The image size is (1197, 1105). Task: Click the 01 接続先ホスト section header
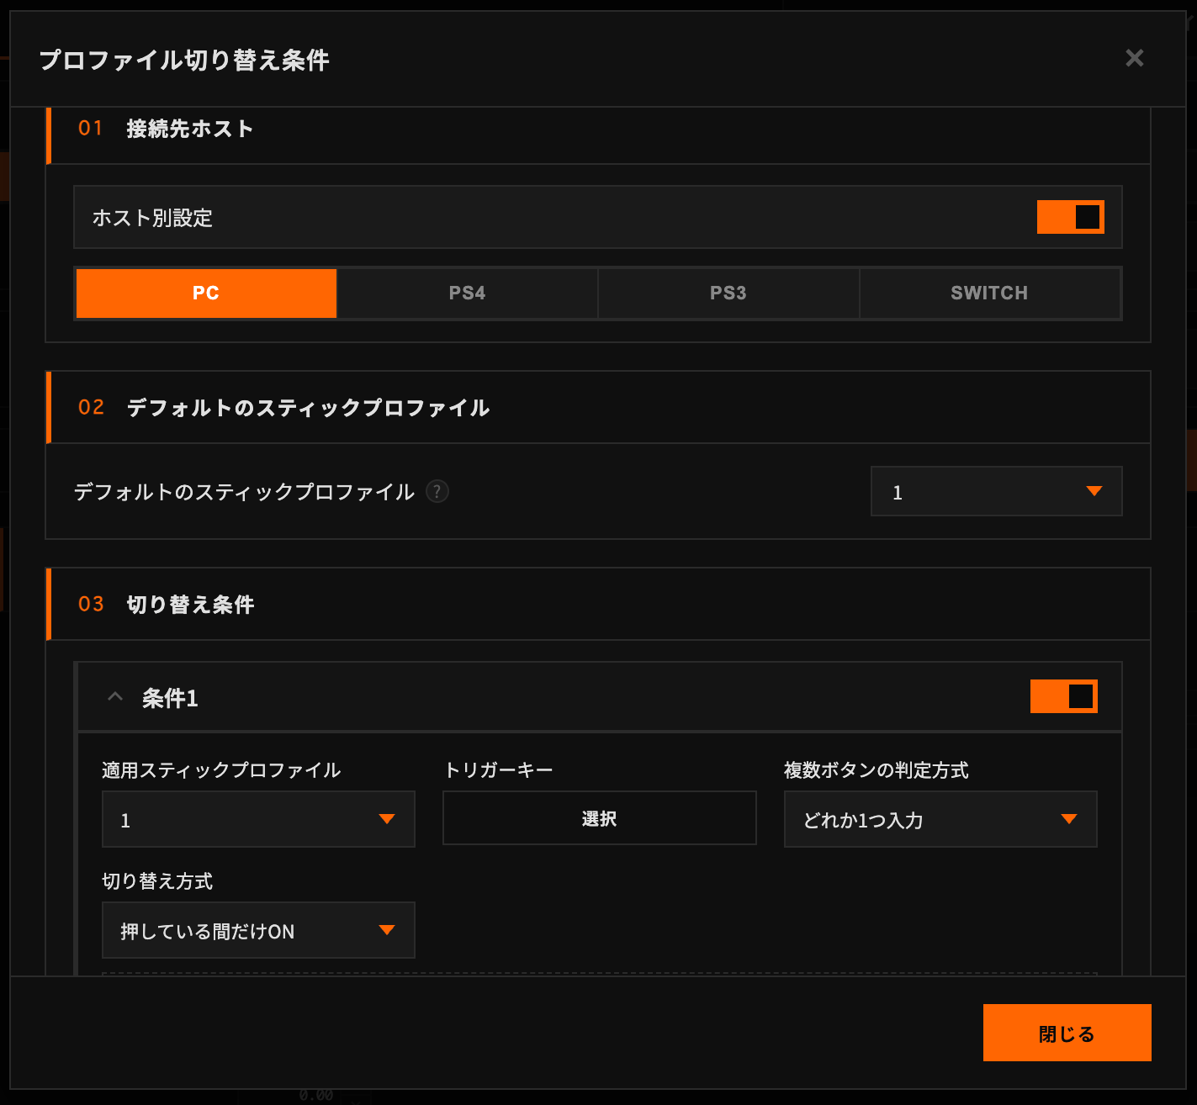click(x=190, y=129)
